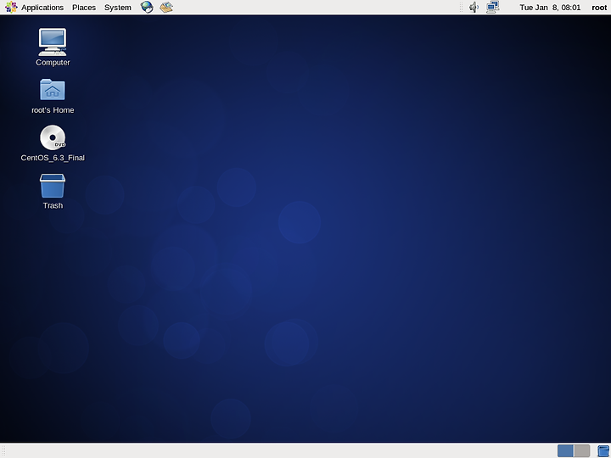Open the Places menu
The image size is (611, 458).
pos(84,8)
